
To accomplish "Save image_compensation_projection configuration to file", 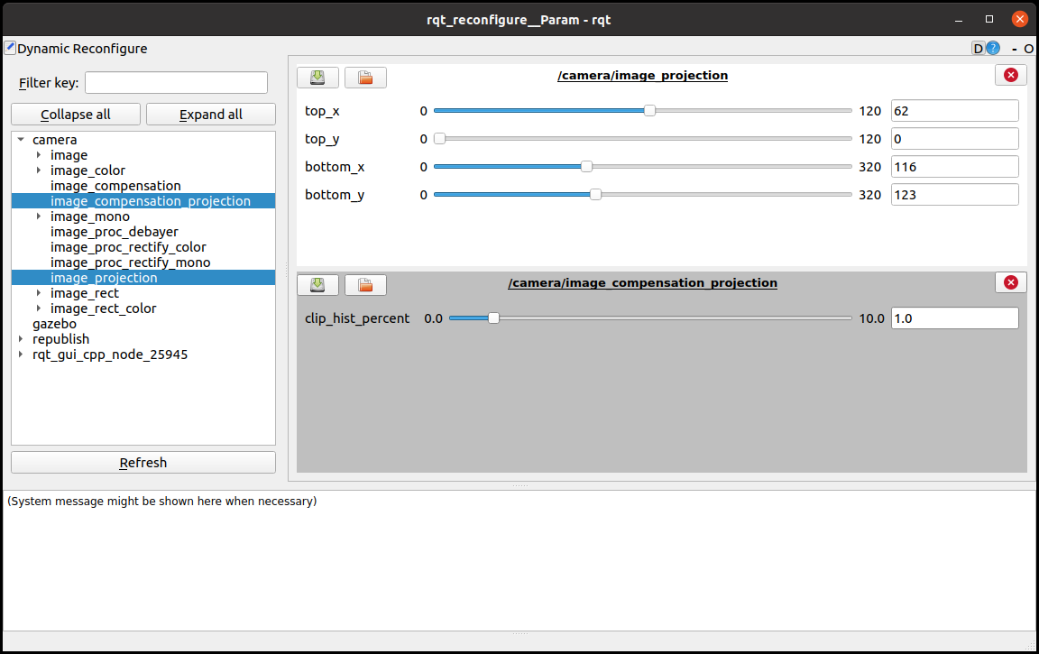I will (317, 285).
